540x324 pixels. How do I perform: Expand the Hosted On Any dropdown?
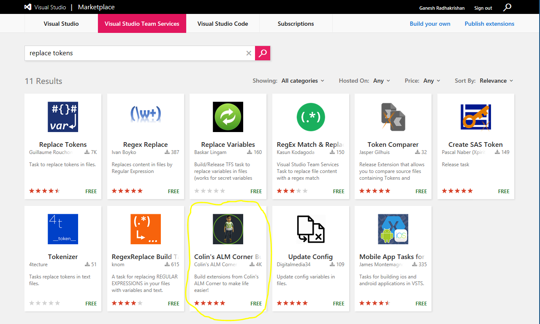(382, 81)
